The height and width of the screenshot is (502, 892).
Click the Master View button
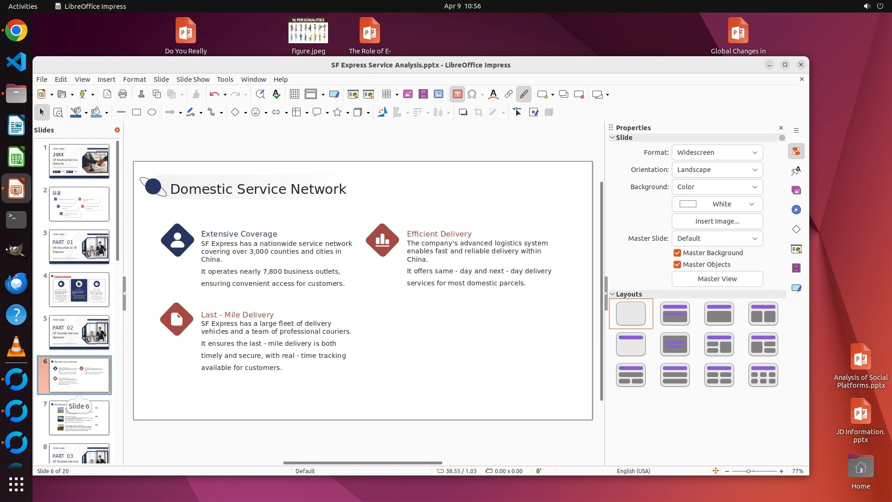(x=717, y=279)
